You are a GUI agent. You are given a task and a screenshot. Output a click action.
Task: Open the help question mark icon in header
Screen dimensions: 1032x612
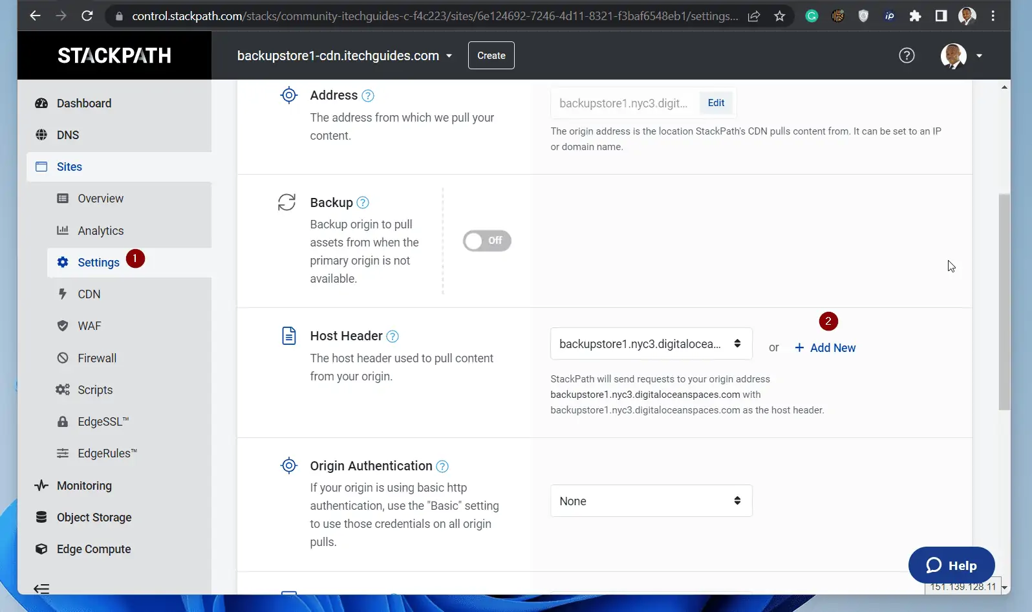[907, 56]
